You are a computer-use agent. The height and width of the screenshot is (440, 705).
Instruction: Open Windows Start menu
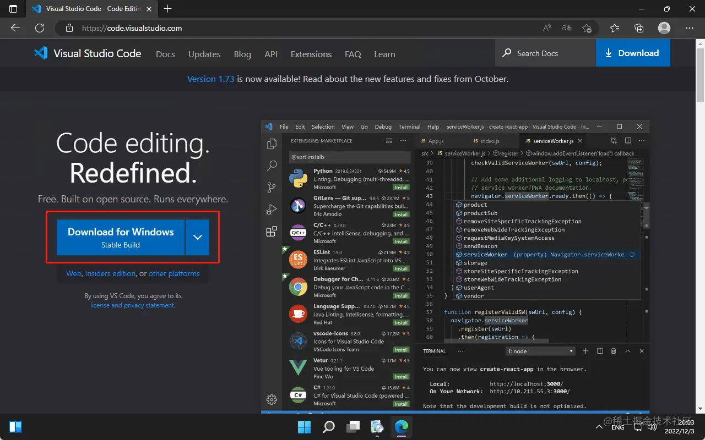coord(304,426)
